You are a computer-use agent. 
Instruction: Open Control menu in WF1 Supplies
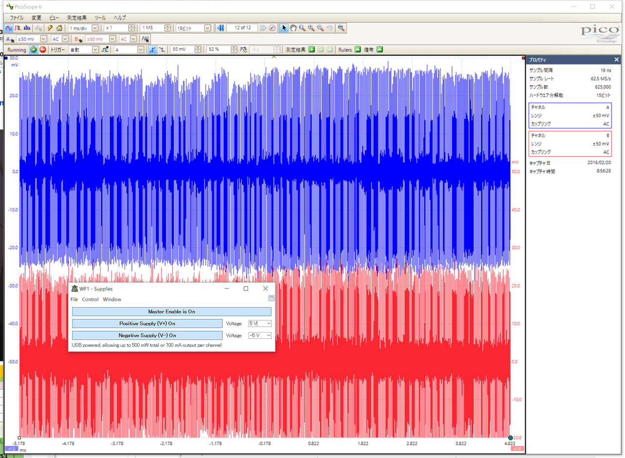tap(90, 299)
